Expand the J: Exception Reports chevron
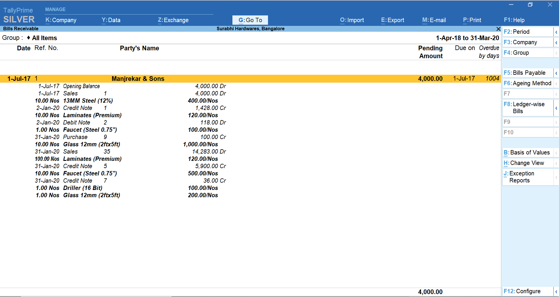This screenshot has height=297, width=559. point(556,177)
